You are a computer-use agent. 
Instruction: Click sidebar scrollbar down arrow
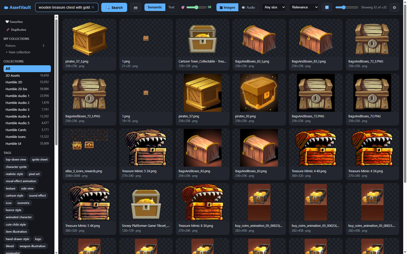click(56, 252)
